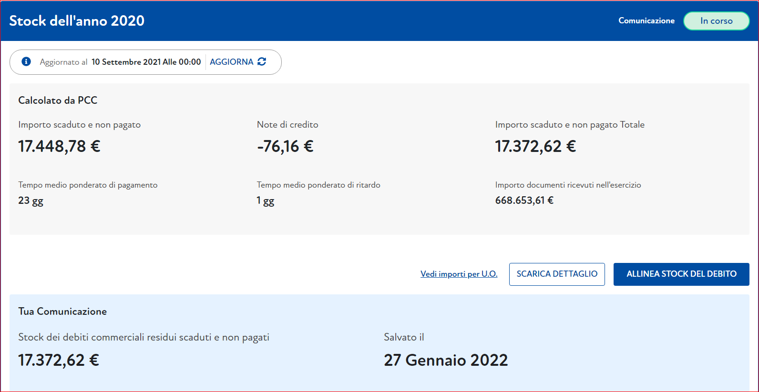Select the 1 gg average delay value

pos(265,201)
